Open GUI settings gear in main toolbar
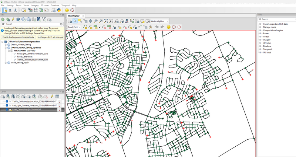Viewport: 296px width, 157px height. (x=67, y=10)
